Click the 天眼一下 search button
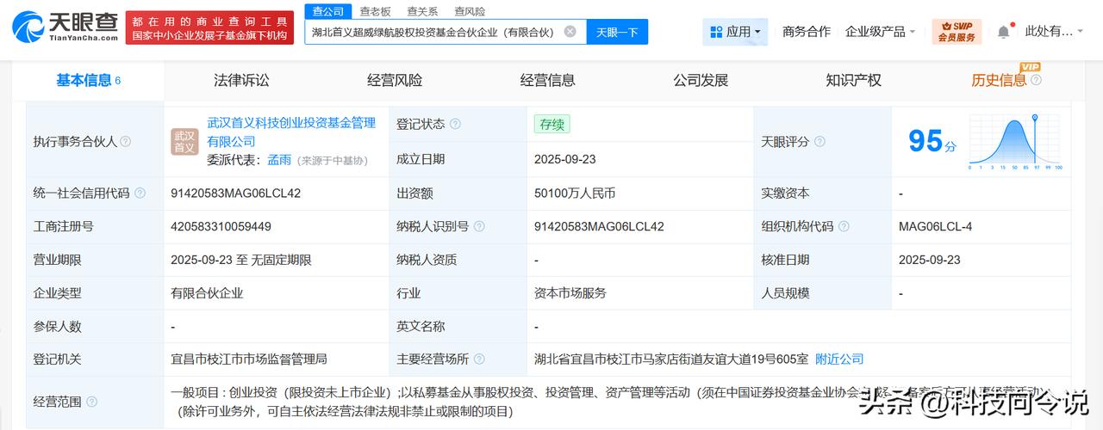 point(617,32)
